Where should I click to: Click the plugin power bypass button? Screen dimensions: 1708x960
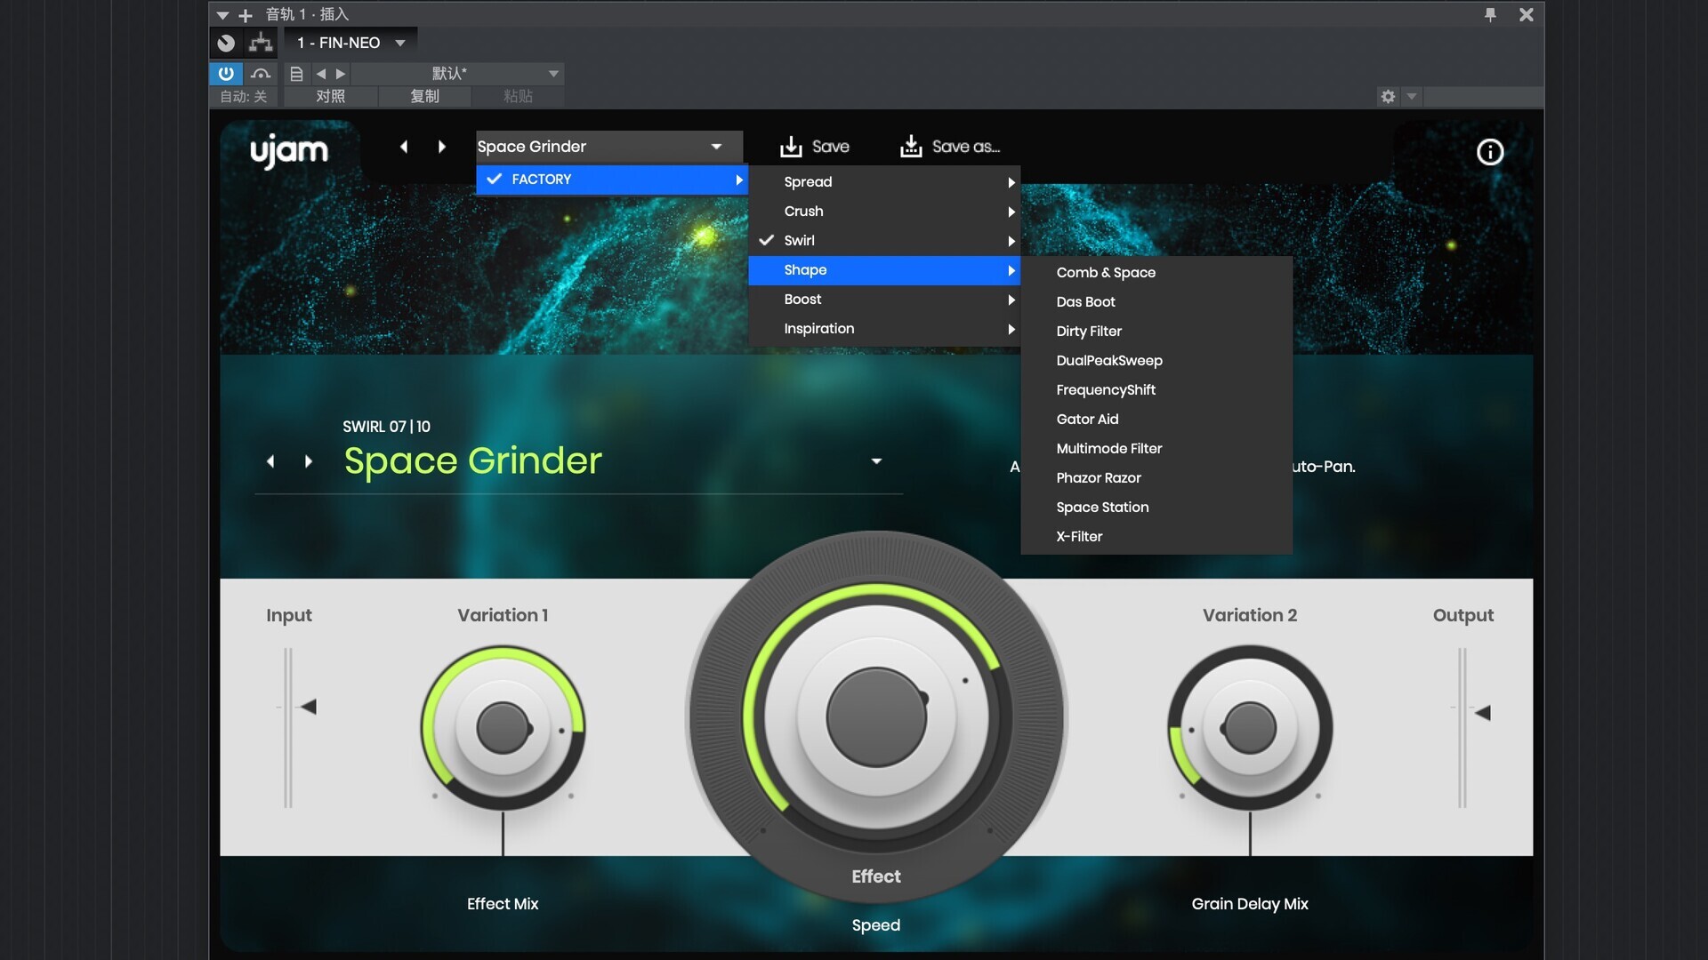pos(226,73)
